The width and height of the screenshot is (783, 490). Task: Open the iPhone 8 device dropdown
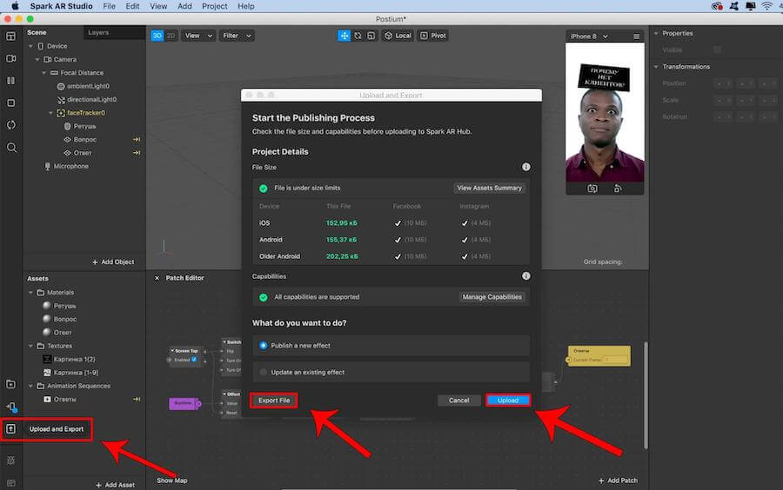pos(594,36)
